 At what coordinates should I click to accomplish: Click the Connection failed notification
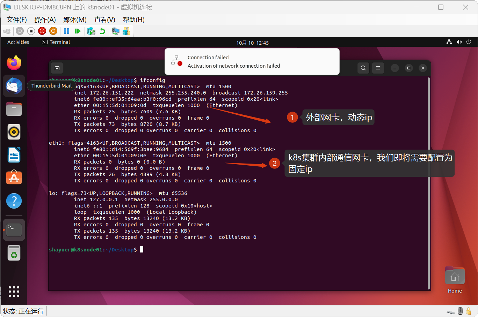click(x=252, y=62)
